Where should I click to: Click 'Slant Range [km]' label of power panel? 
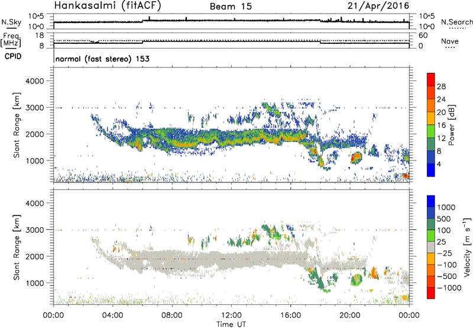click(17, 125)
